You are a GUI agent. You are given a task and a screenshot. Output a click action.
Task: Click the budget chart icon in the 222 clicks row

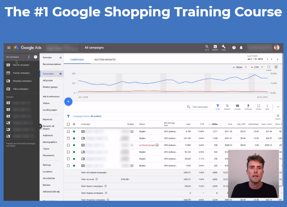point(132,166)
